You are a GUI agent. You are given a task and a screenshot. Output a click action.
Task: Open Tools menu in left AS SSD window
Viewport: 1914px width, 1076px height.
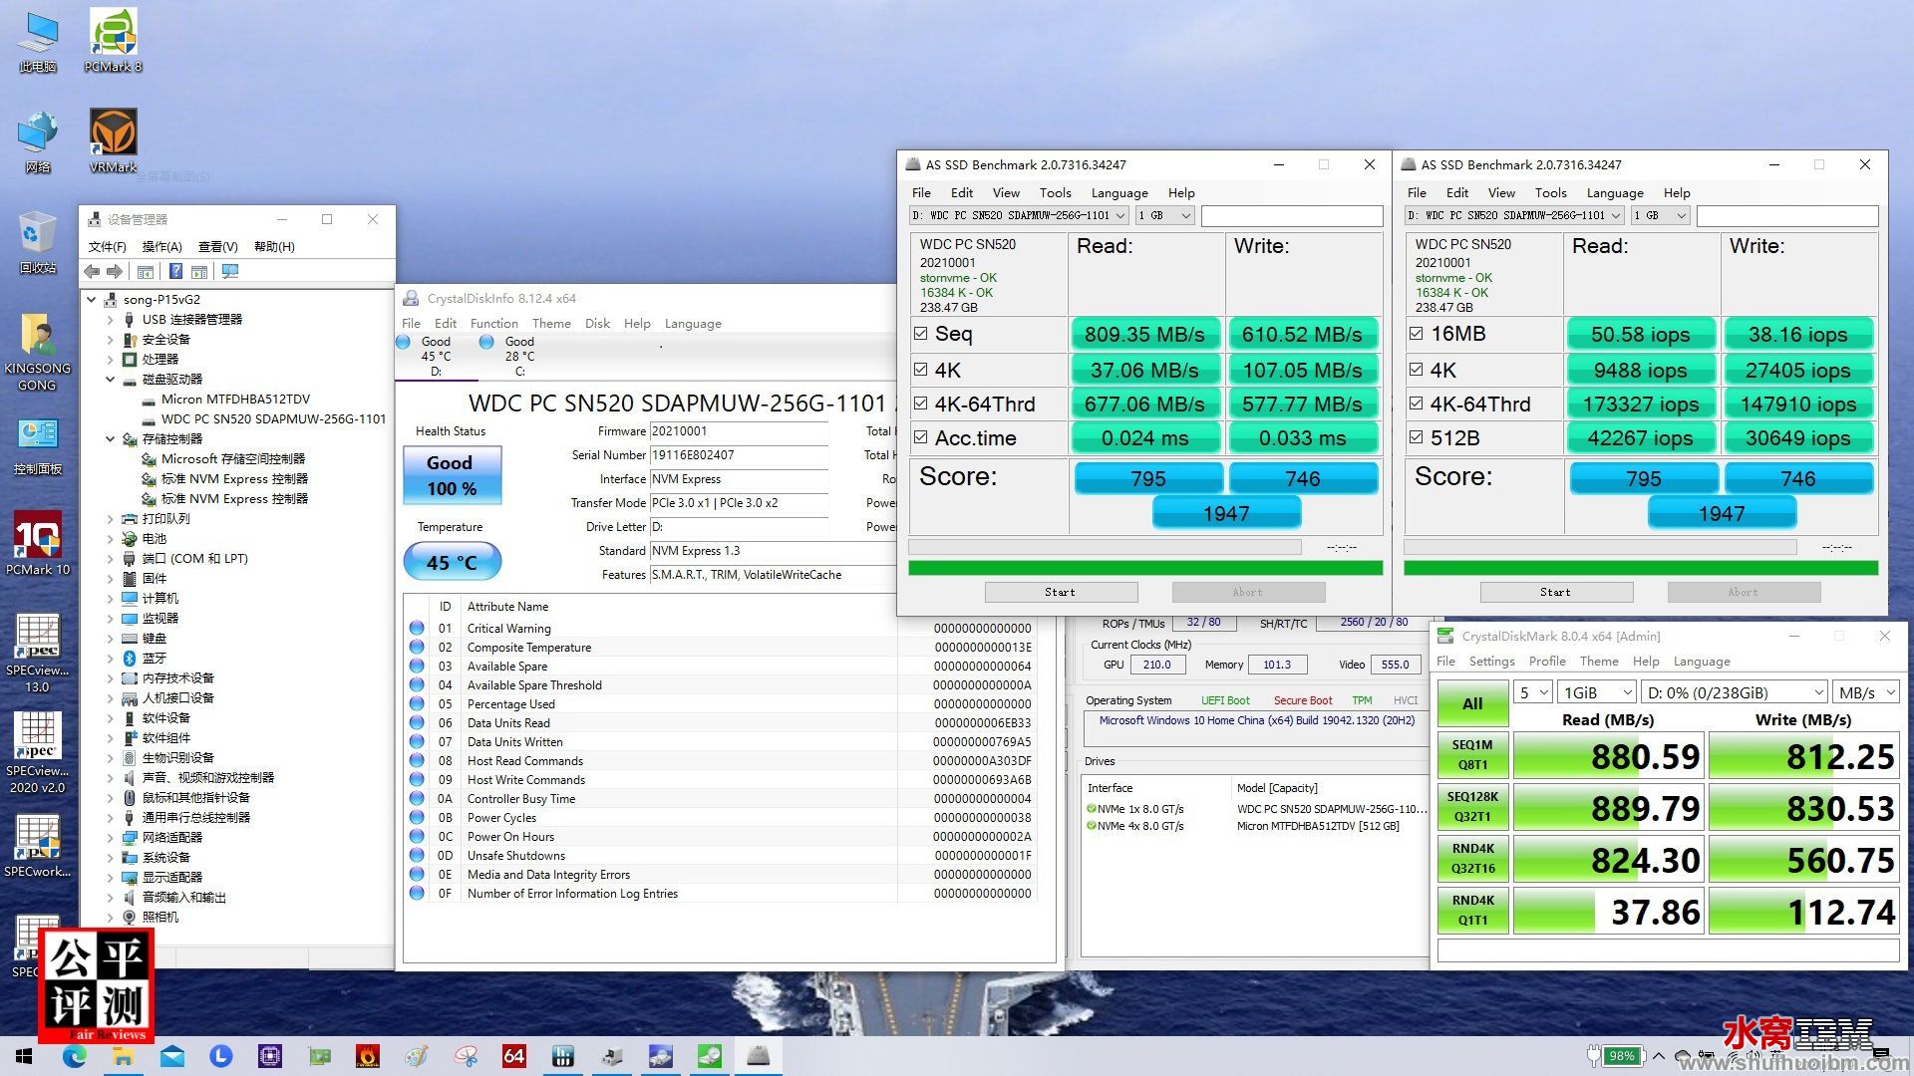(x=1055, y=193)
